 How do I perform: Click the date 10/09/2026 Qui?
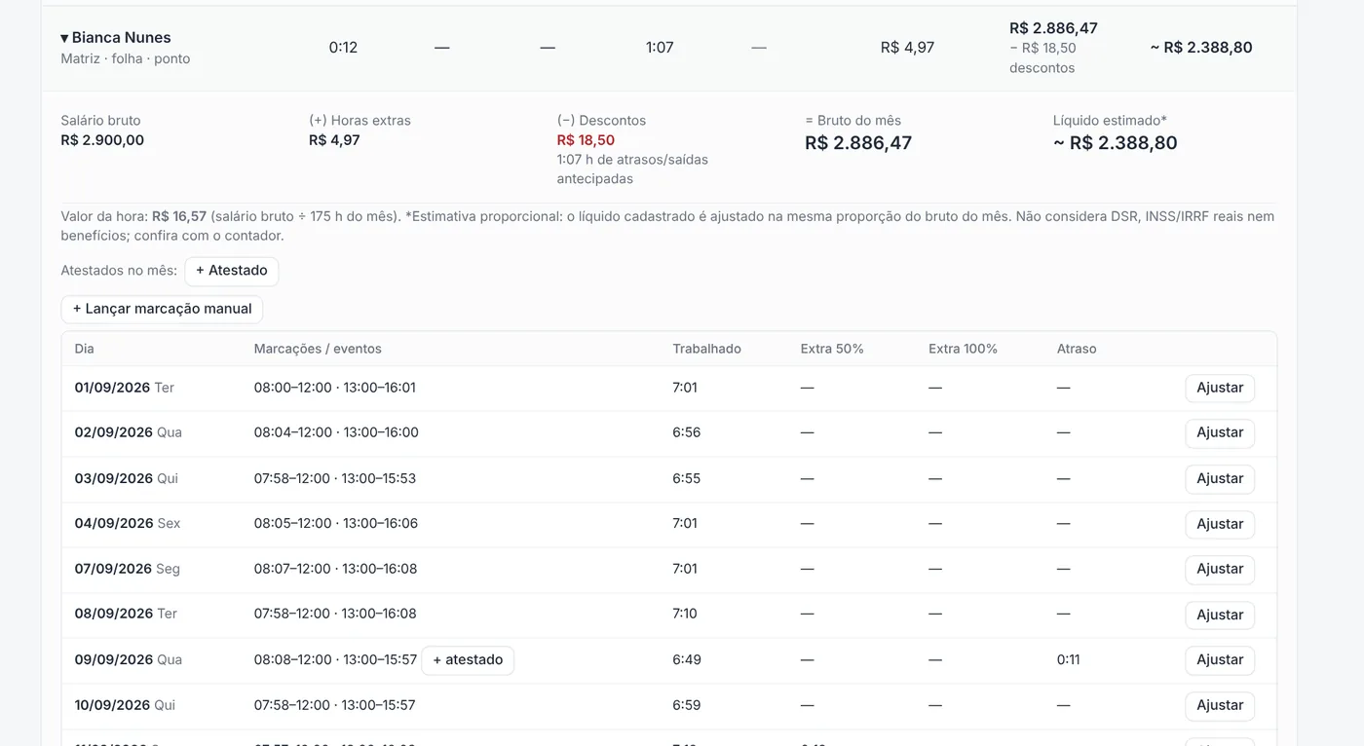[125, 705]
